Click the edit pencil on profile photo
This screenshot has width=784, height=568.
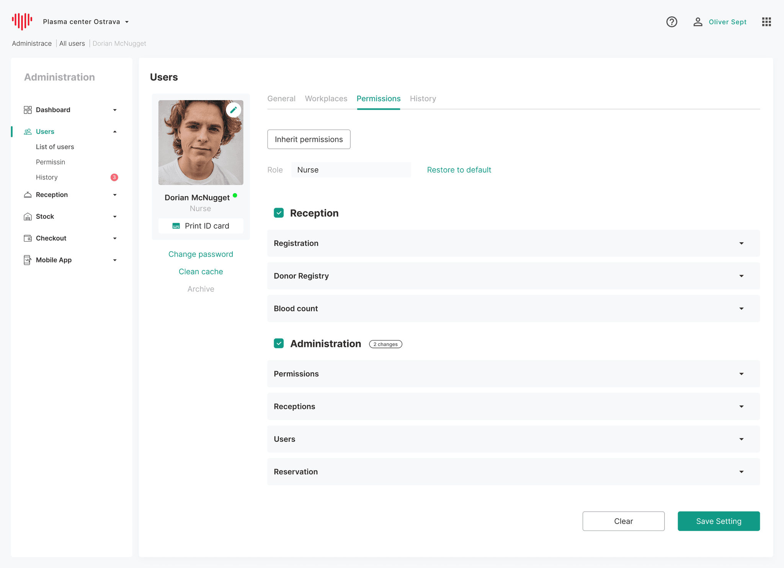(233, 110)
